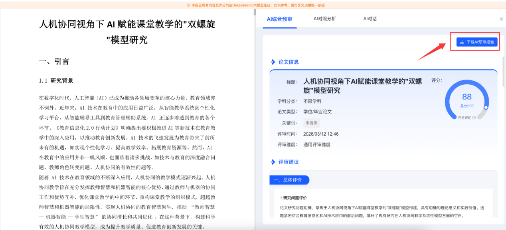Click 下载AI预审报告 button

click(x=477, y=42)
